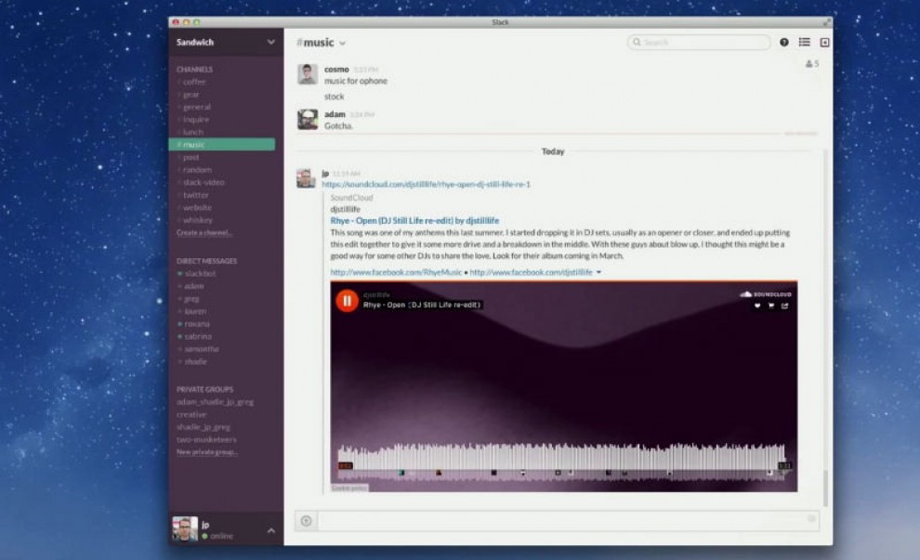This screenshot has height=560, width=920.
Task: Open direct message with adam
Action: pyautogui.click(x=193, y=286)
